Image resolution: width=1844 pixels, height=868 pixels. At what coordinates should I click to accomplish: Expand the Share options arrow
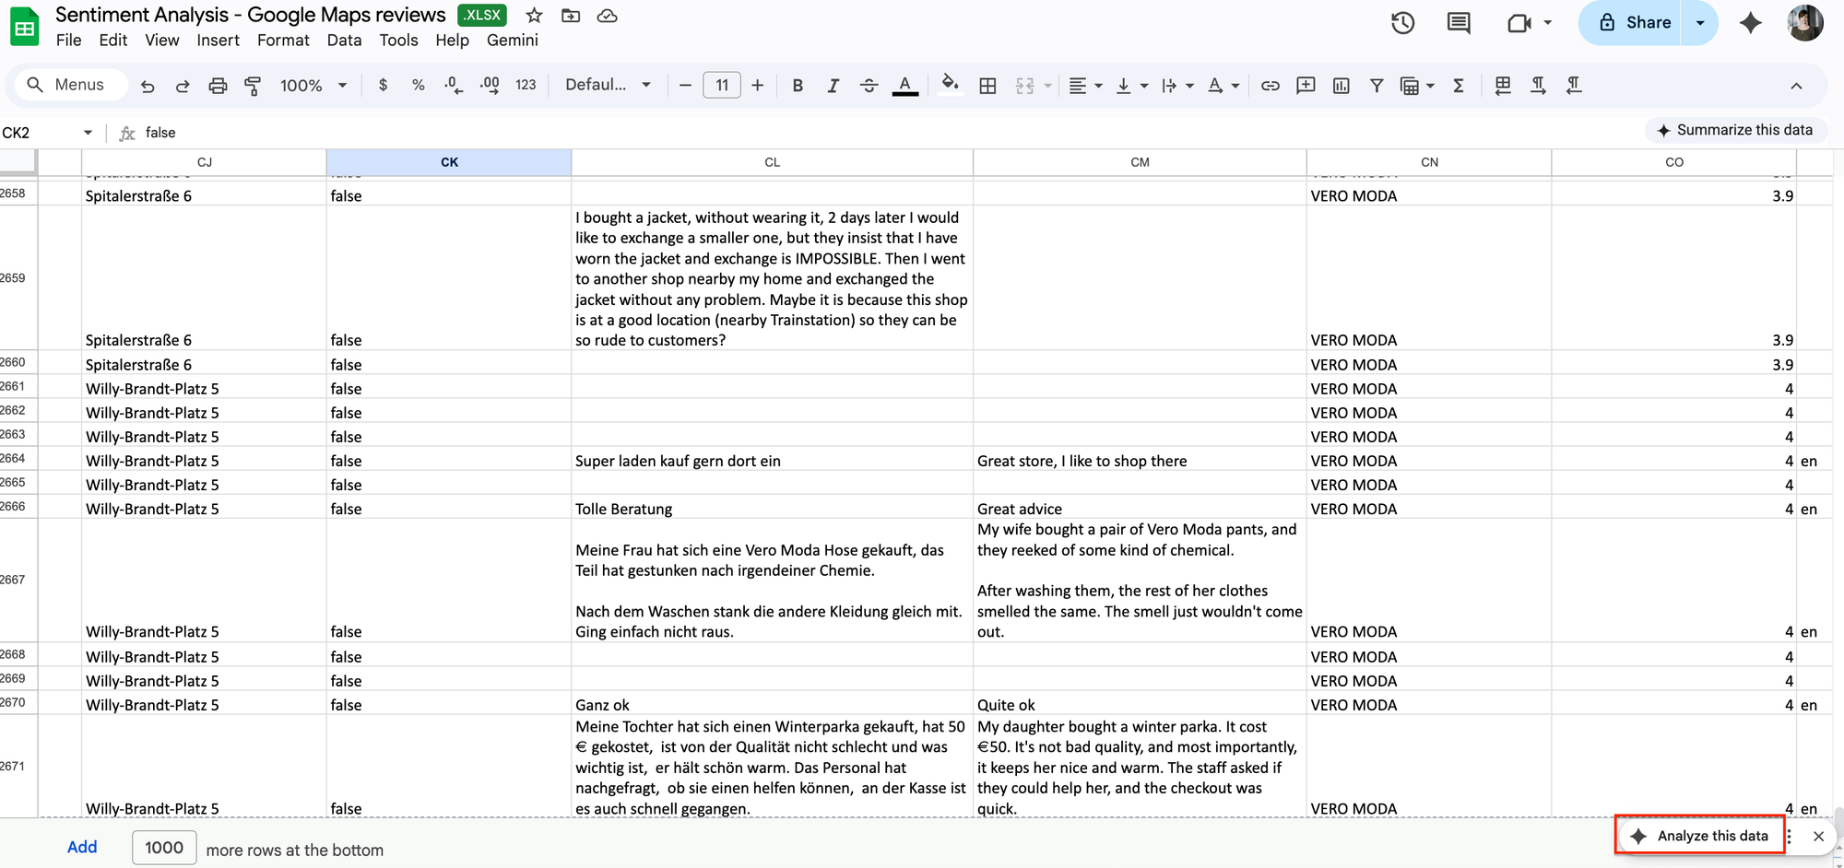pos(1700,23)
